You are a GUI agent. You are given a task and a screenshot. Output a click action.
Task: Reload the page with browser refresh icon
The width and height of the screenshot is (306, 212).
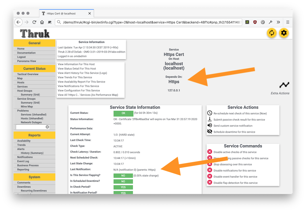click(x=34, y=22)
